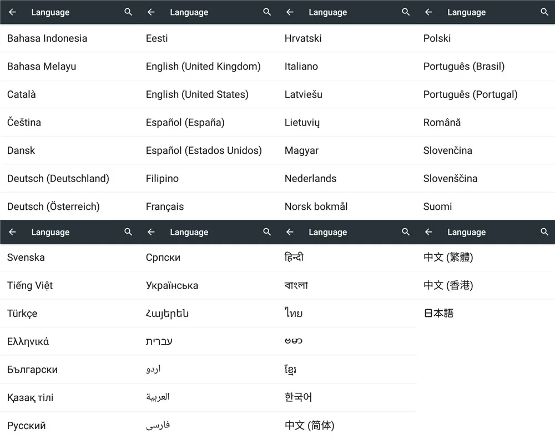Select Slovenščina language option

(x=450, y=179)
